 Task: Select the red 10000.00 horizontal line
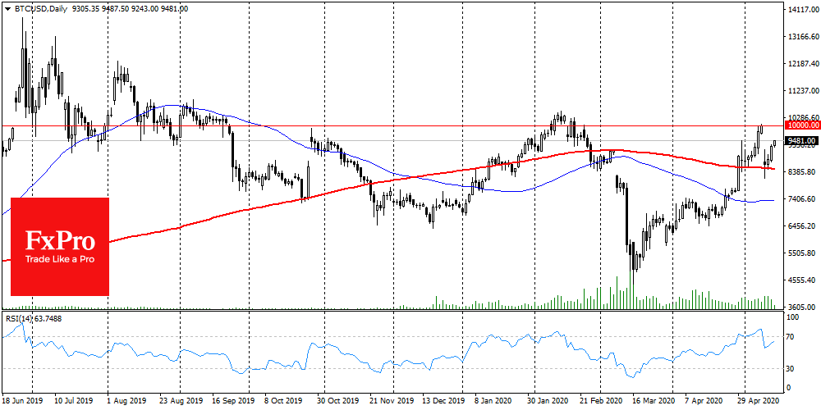[x=392, y=126]
